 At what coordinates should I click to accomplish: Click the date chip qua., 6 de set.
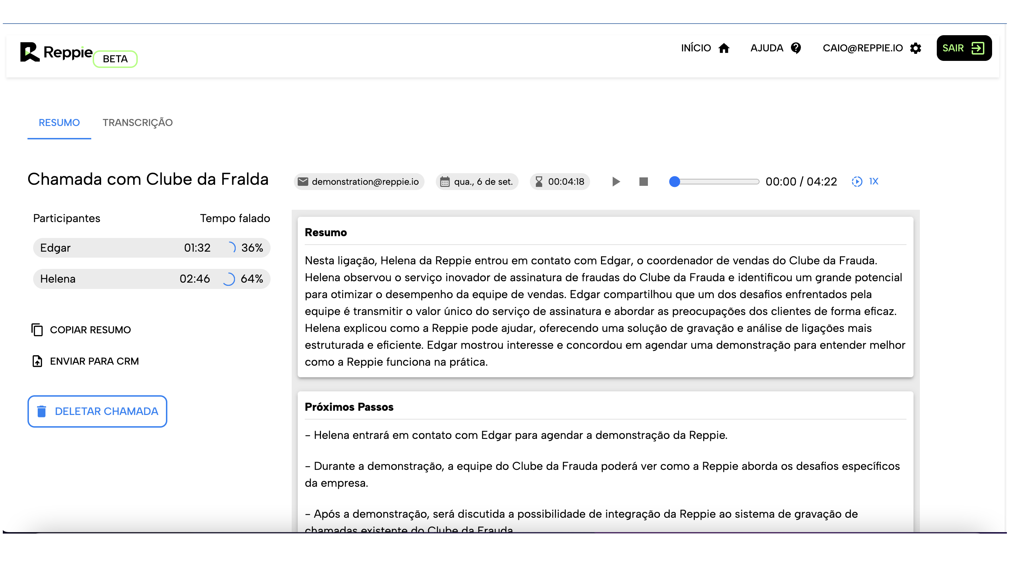tap(477, 182)
